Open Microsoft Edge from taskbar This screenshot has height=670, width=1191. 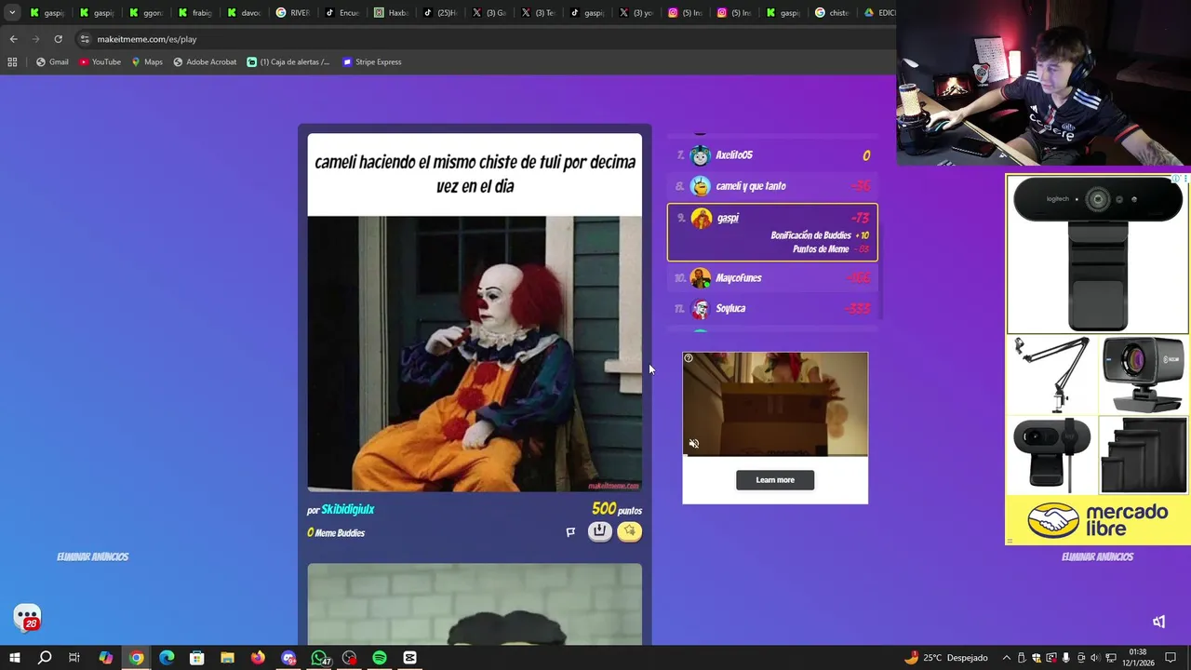pyautogui.click(x=167, y=658)
